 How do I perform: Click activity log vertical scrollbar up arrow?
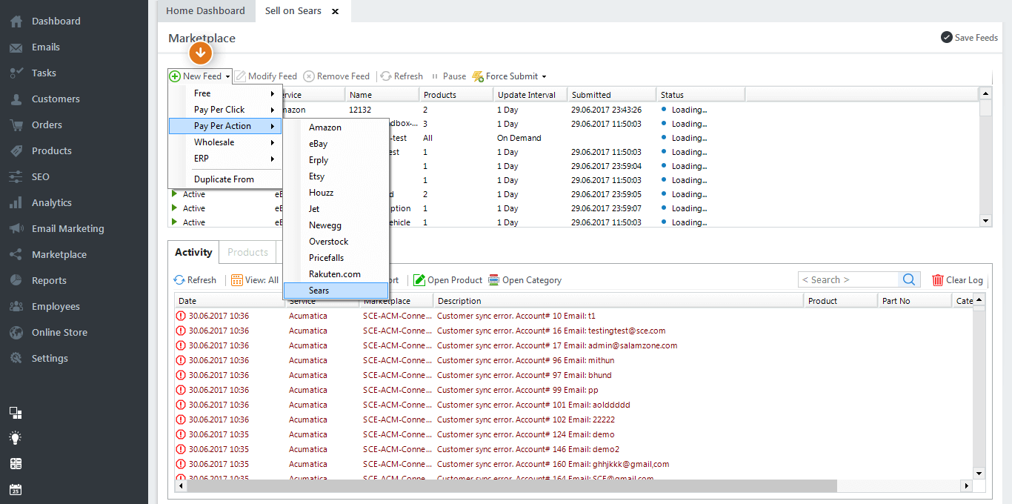[979, 300]
